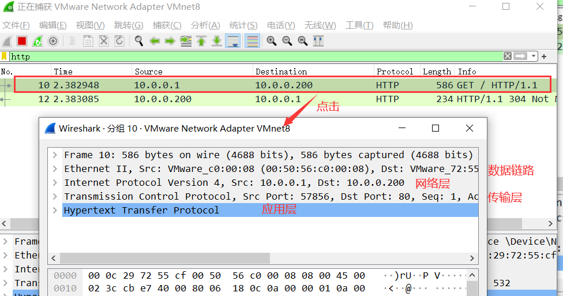Viewport: 563px width, 296px height.
Task: Reset text zoom to normal size
Action: (x=303, y=42)
